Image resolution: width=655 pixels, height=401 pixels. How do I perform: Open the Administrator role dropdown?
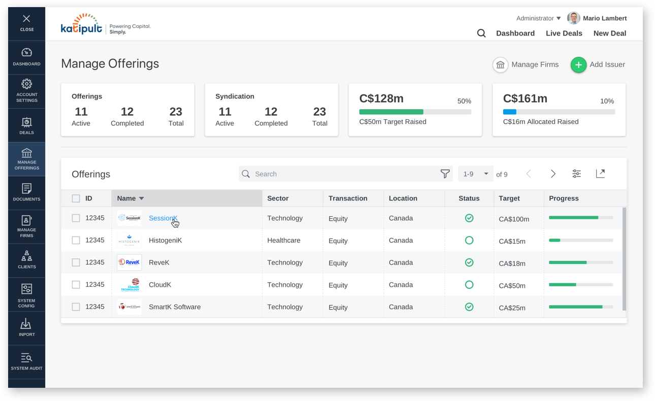pyautogui.click(x=538, y=18)
